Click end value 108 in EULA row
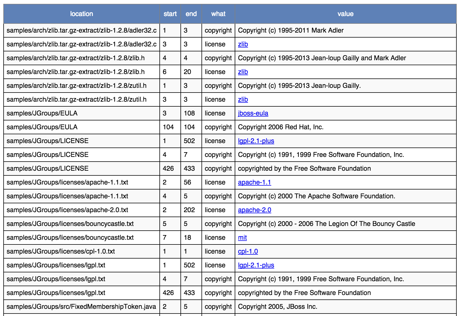The width and height of the screenshot is (460, 316). pos(189,113)
